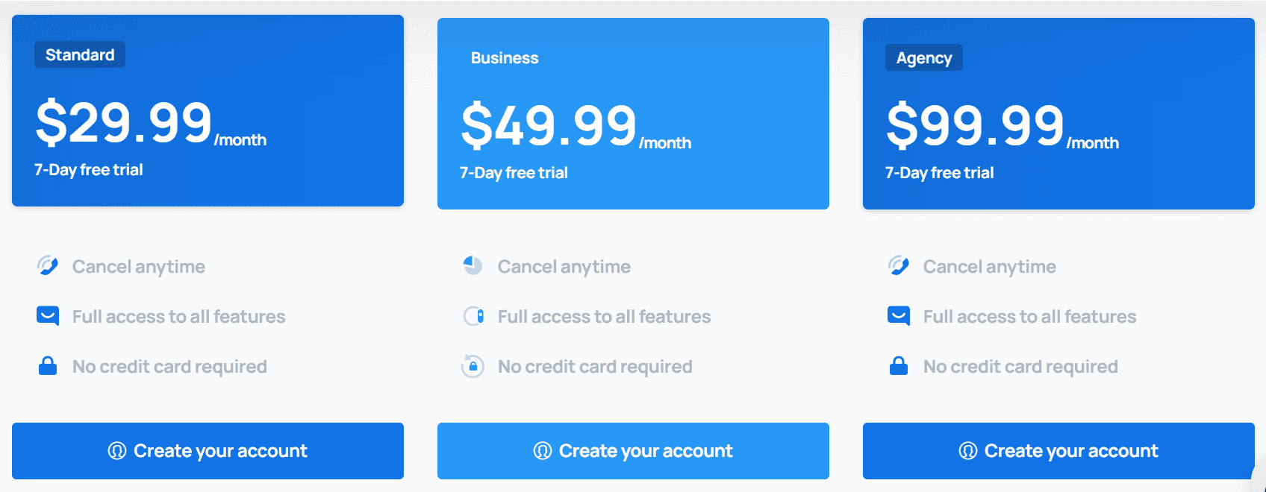Click the padlock icon next to Standard's no credit card

click(x=48, y=365)
